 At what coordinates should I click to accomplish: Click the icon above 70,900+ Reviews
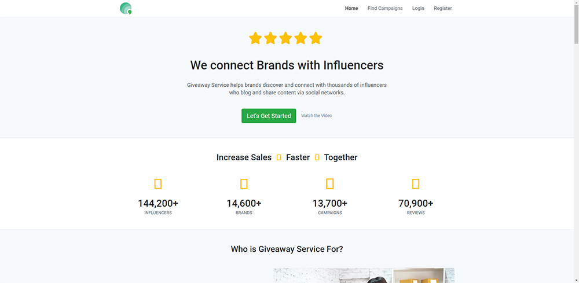pyautogui.click(x=416, y=184)
